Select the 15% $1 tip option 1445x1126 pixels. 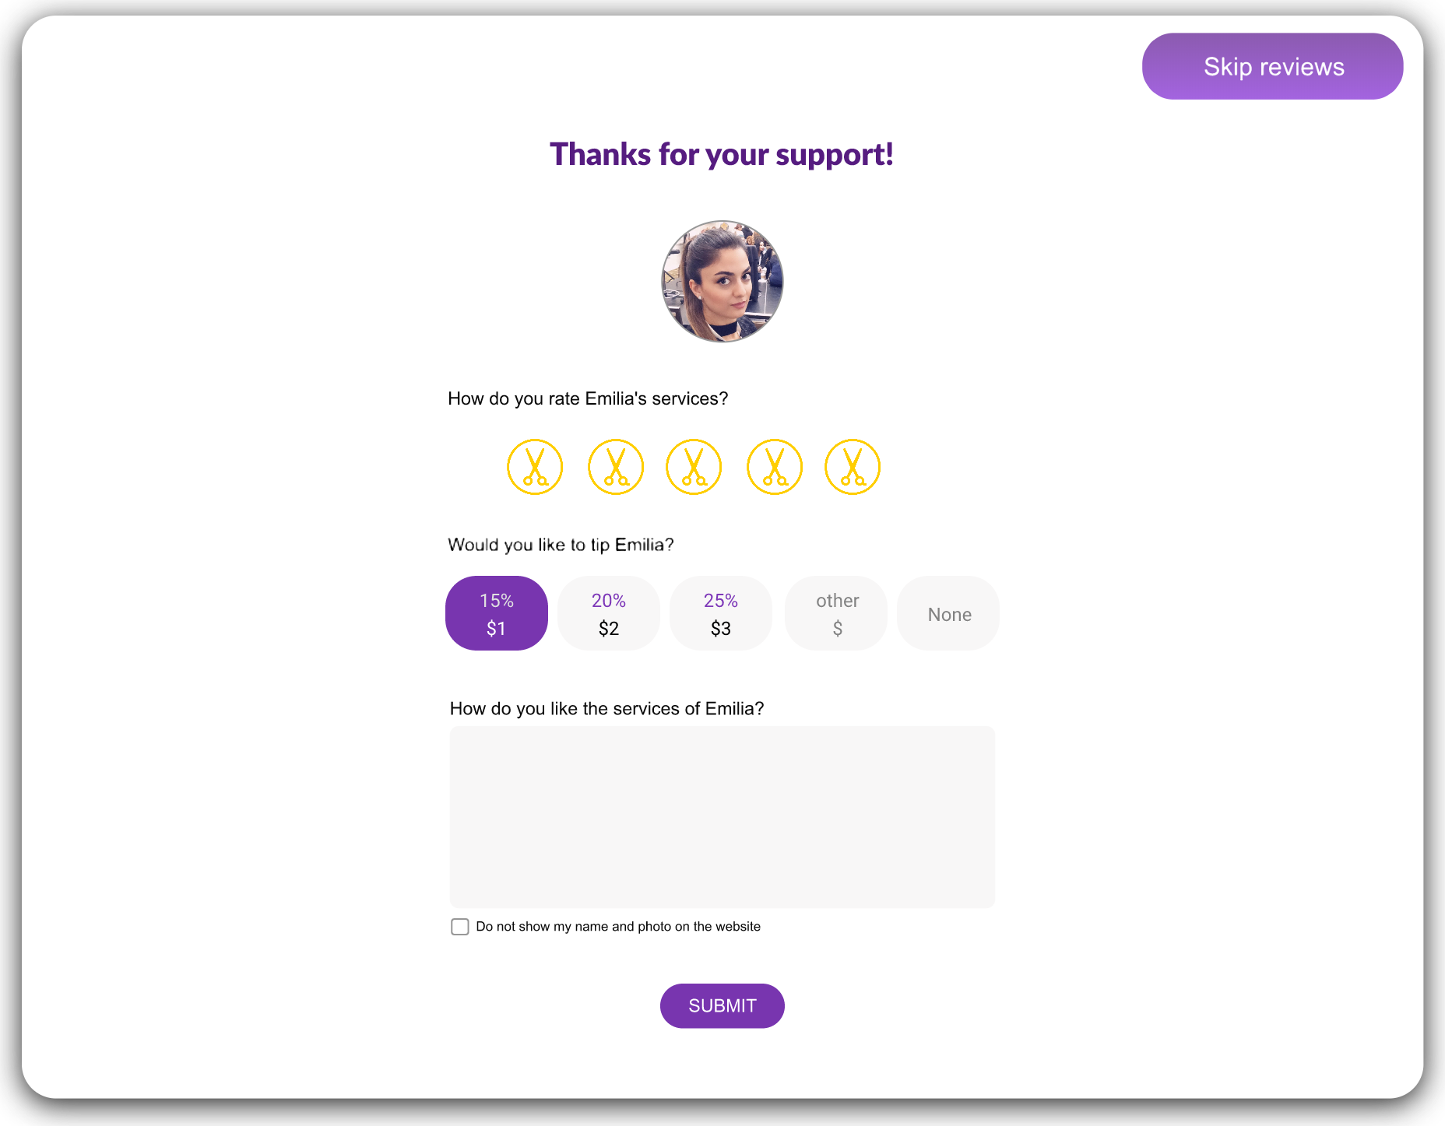[x=497, y=613]
